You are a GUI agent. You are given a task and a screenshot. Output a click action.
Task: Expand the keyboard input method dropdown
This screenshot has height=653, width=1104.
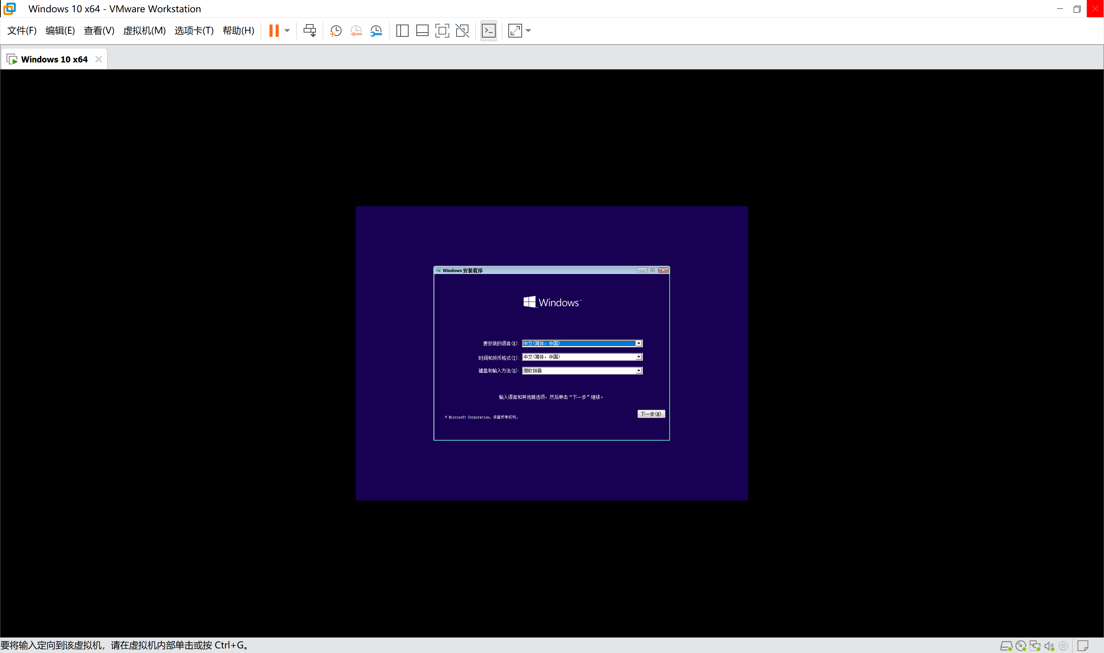tap(639, 371)
